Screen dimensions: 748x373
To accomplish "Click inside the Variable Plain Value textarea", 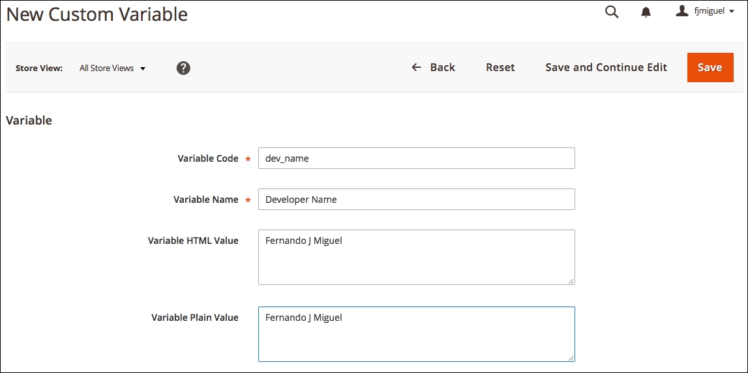I will 417,334.
